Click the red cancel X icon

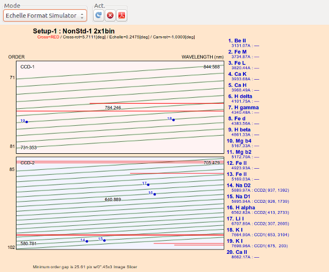pos(110,15)
